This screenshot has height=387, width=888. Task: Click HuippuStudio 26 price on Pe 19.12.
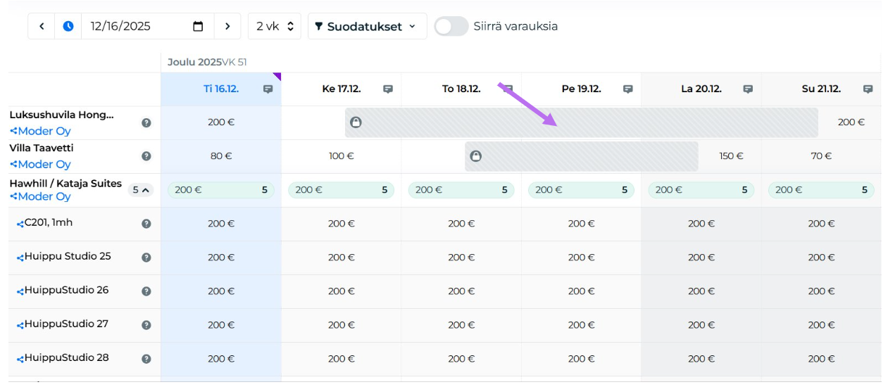(x=582, y=291)
